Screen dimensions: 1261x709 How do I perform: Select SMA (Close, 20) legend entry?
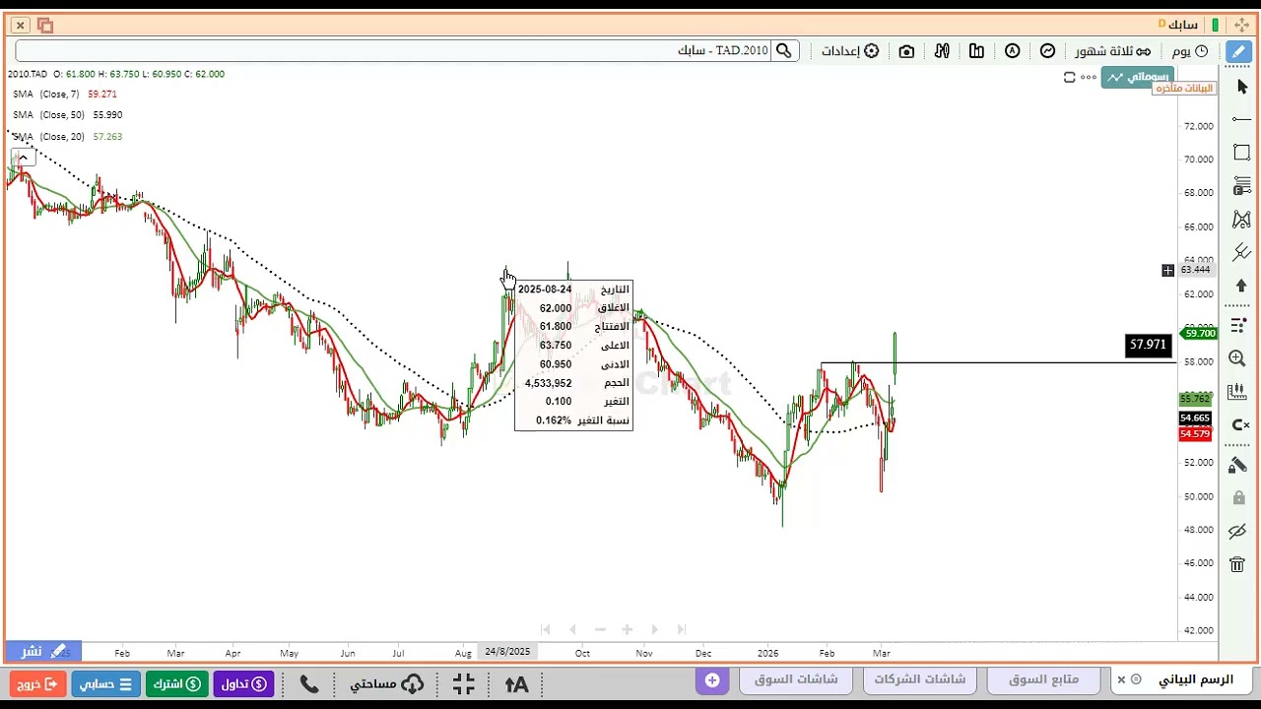pos(67,137)
